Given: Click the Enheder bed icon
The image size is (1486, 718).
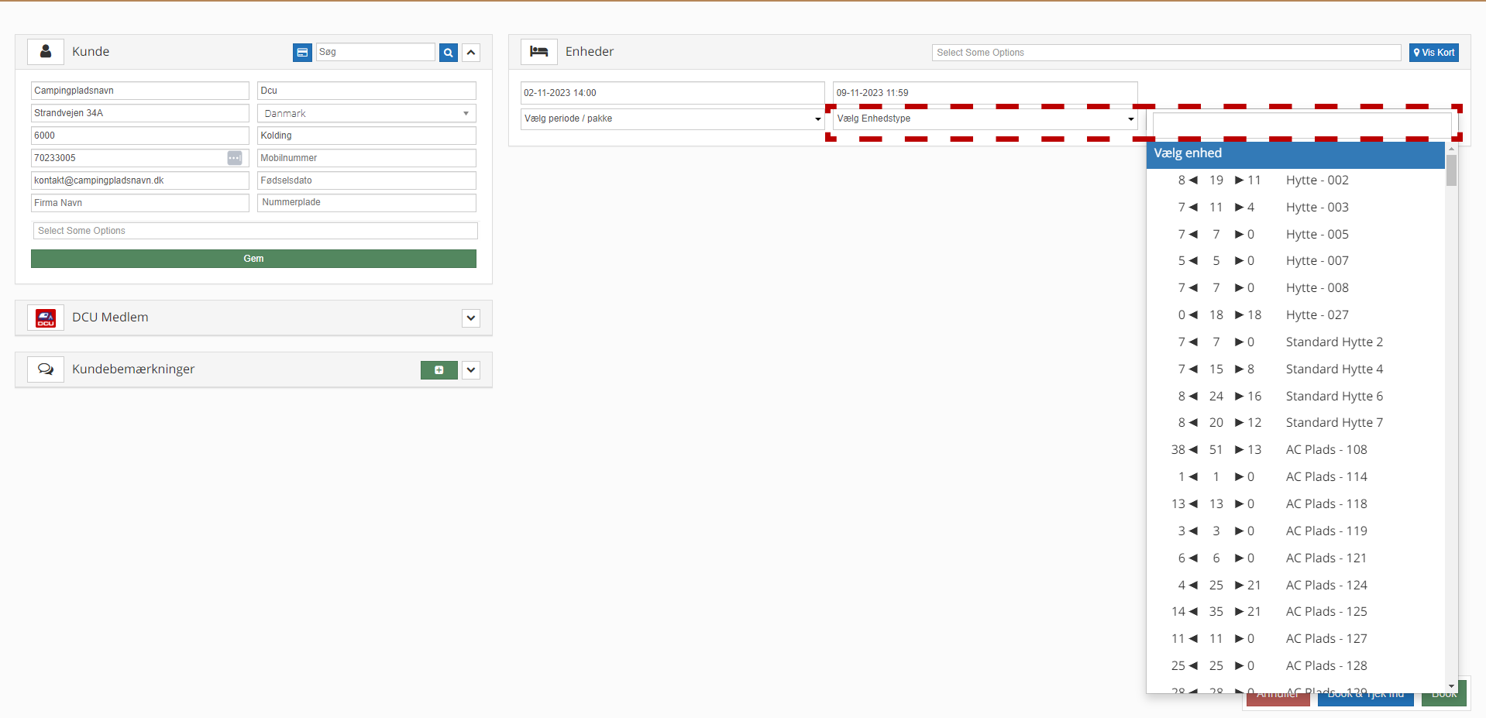Looking at the screenshot, I should coord(538,52).
